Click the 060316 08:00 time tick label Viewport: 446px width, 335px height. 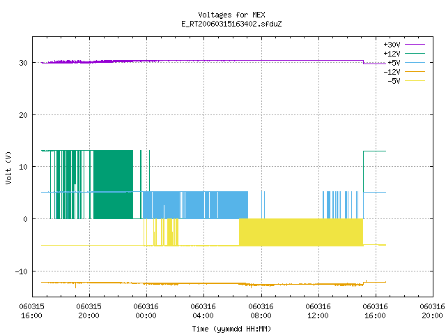click(261, 311)
